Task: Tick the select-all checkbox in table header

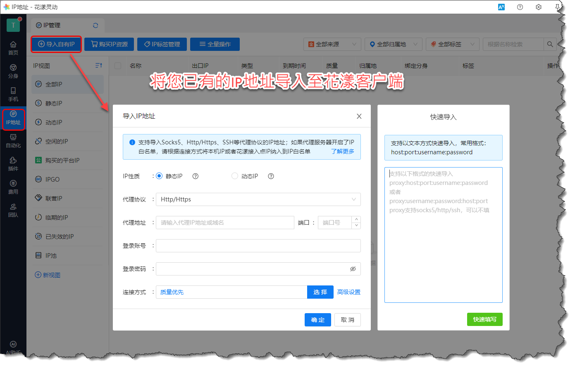Action: tap(118, 66)
